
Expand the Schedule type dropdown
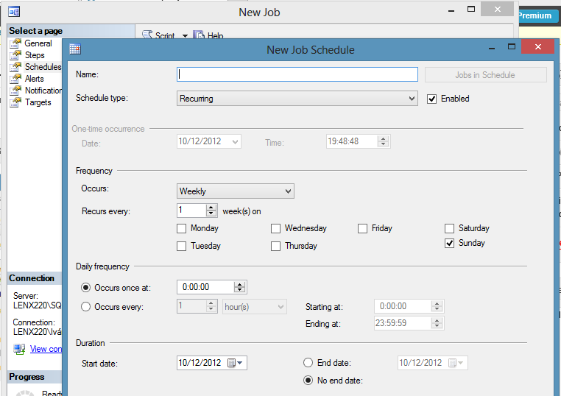point(412,99)
